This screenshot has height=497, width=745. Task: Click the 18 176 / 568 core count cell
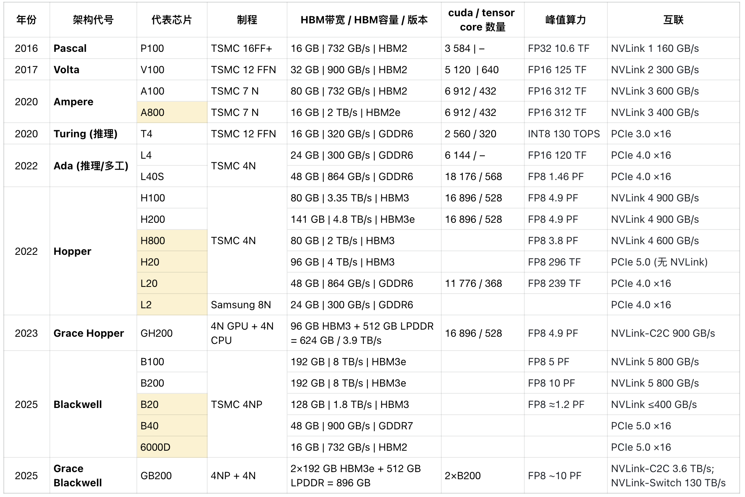(x=483, y=176)
